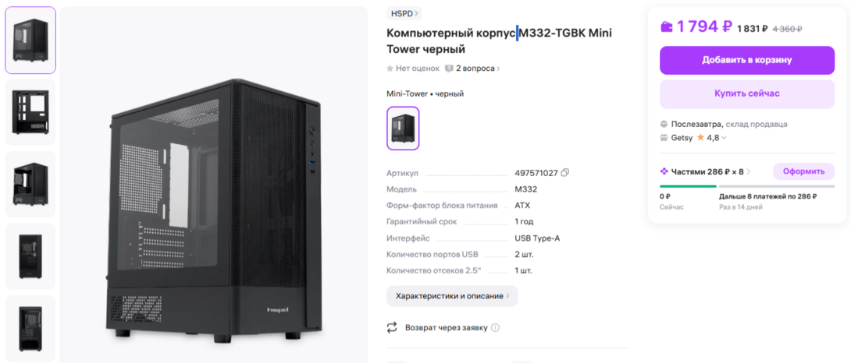Copy the article number 497571027 icon

(565, 173)
